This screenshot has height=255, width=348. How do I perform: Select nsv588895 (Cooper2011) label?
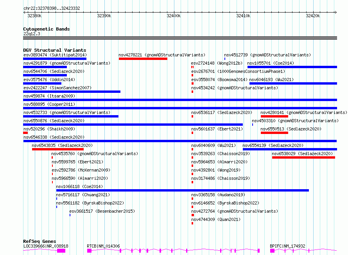click(x=49, y=104)
